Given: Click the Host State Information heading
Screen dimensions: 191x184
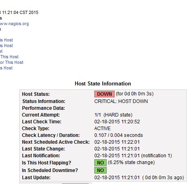Looking at the screenshot, I should coord(103,83).
